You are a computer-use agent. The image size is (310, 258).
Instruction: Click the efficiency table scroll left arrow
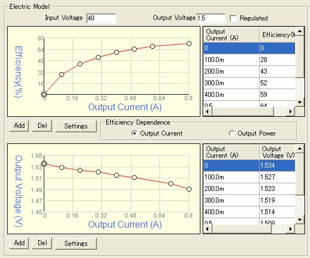[208, 111]
